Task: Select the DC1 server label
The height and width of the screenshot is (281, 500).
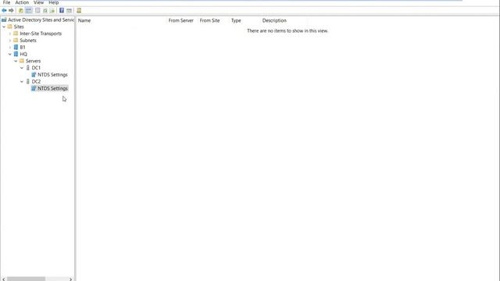Action: (36, 68)
